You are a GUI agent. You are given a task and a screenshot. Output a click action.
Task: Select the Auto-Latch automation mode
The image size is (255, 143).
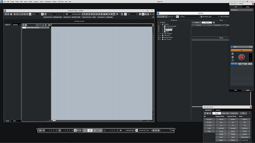click(225, 113)
